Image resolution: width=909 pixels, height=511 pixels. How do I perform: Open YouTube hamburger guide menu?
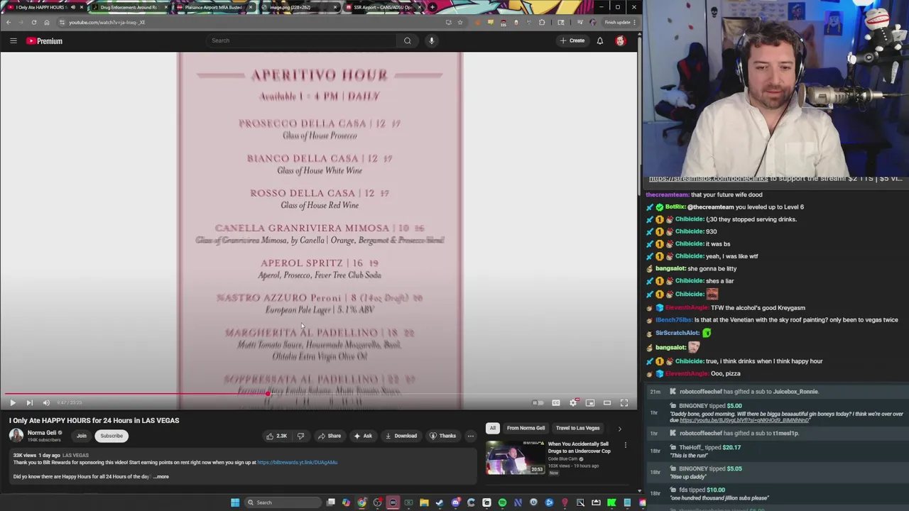[13, 40]
